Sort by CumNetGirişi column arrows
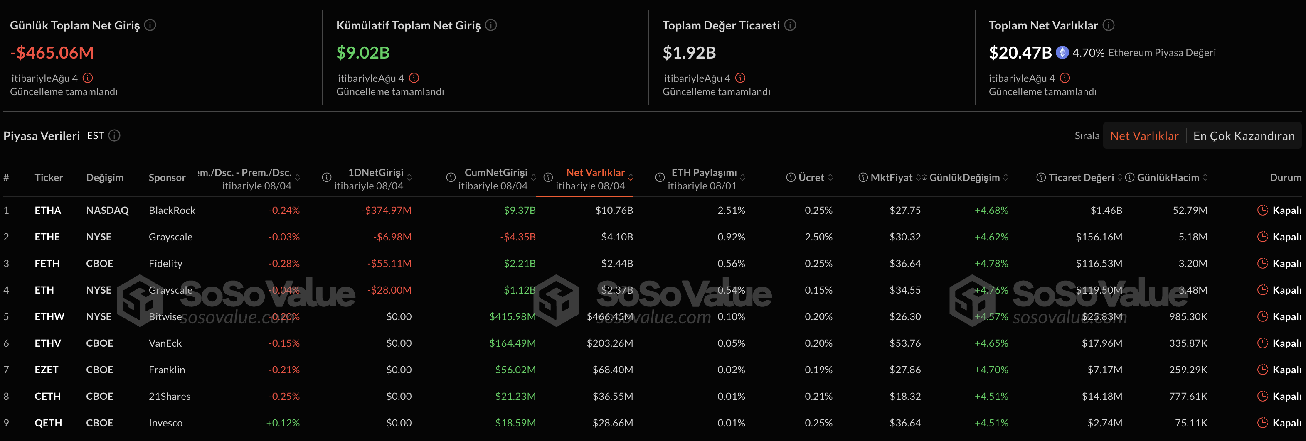The height and width of the screenshot is (441, 1306). [x=533, y=177]
